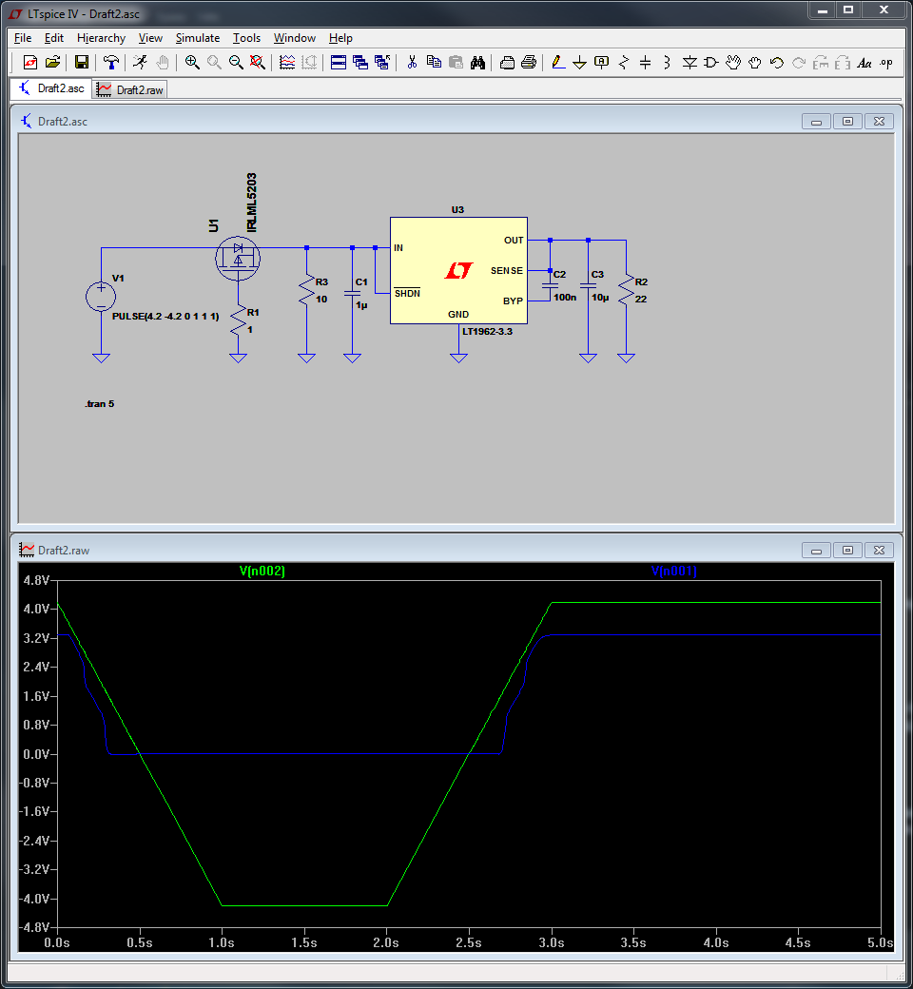Select the Cut scissors tool
Screen dimensions: 913x989
412,62
